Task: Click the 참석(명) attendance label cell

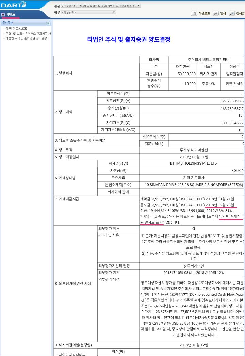Action: coord(118,352)
